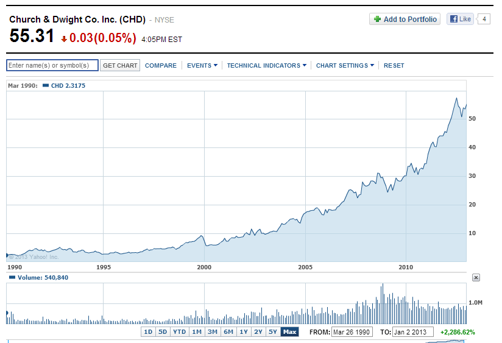Screen dimensions: 502x343
Task: Click the 50 y-axis price label
Action: (x=472, y=119)
